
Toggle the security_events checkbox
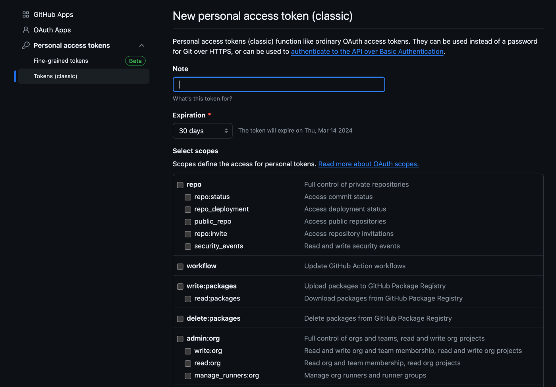point(188,246)
